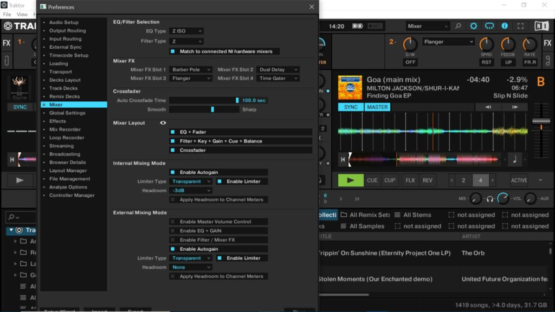Enable Master Volume Control checkbox
Image resolution: width=555 pixels, height=312 pixels.
(x=173, y=222)
